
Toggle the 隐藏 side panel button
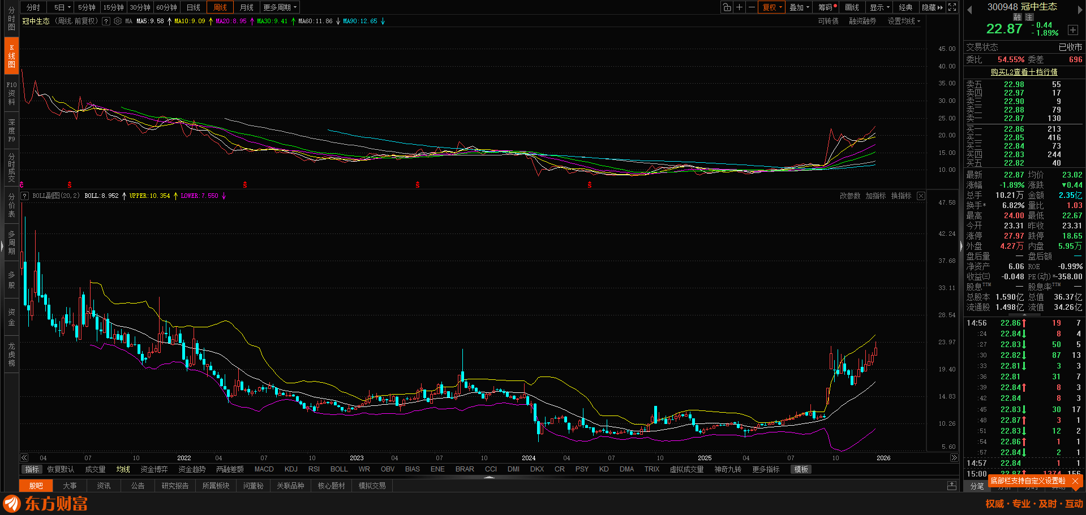[932, 7]
